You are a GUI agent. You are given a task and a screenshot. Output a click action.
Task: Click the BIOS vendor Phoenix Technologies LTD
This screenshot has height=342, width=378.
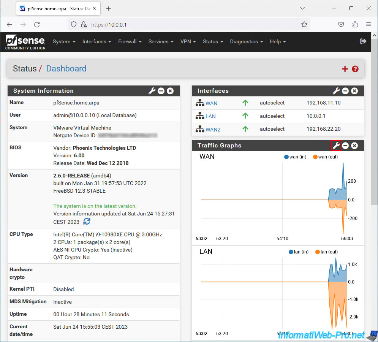click(x=104, y=148)
